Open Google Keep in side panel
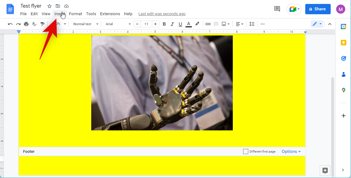This screenshot has width=351, height=178. tap(343, 42)
